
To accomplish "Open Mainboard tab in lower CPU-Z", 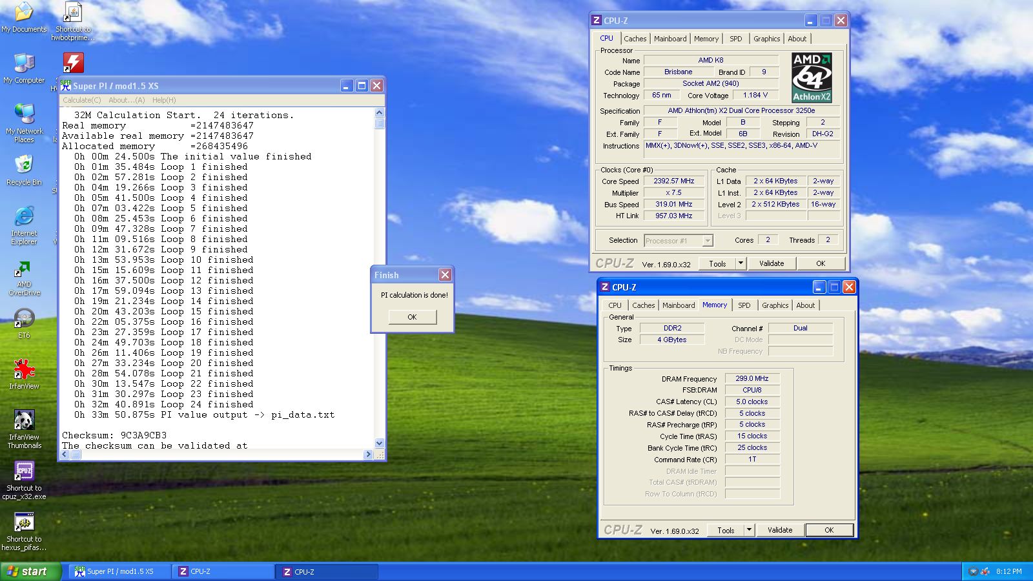I will pos(679,305).
